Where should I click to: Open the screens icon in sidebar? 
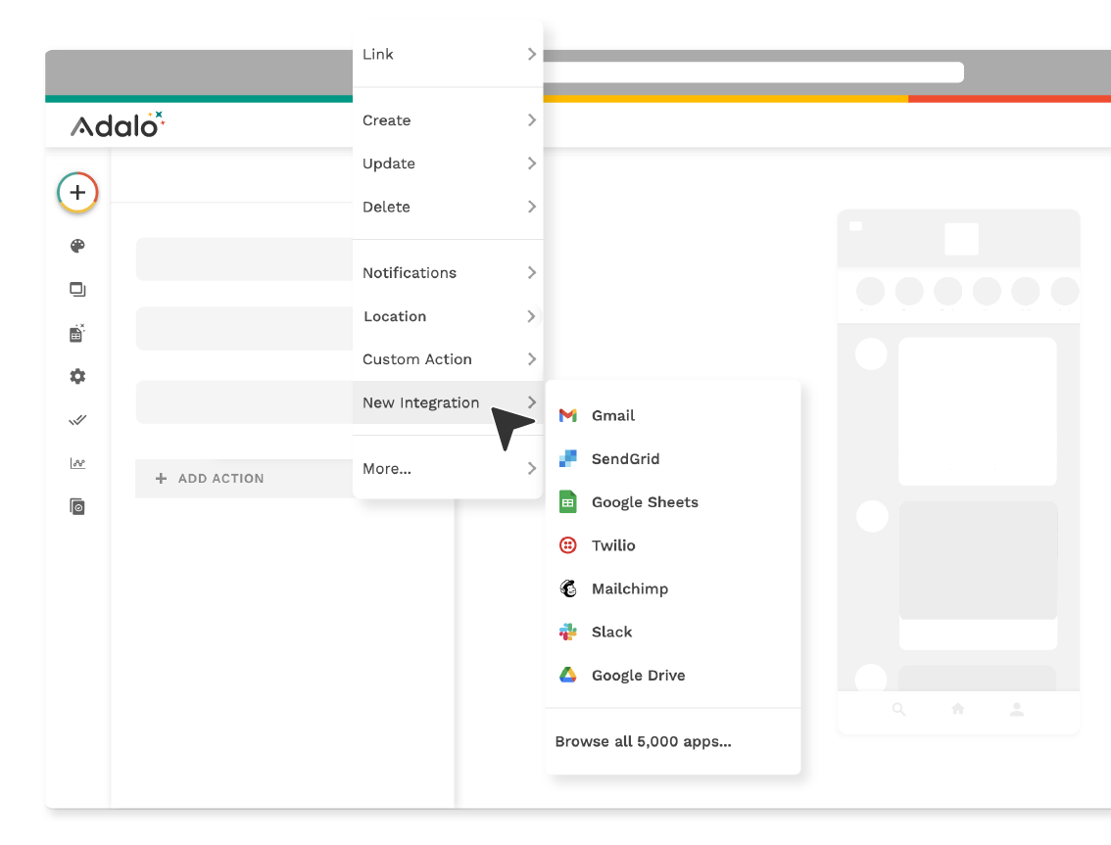click(x=77, y=289)
